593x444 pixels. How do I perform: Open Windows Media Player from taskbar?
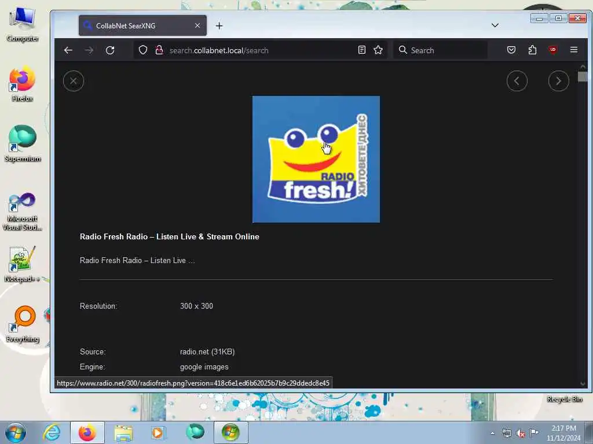(158, 432)
